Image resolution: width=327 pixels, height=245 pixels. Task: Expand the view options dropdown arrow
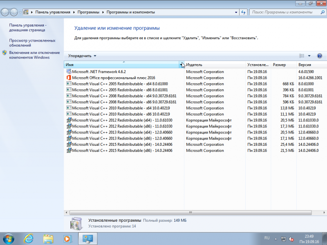pyautogui.click(x=309, y=56)
